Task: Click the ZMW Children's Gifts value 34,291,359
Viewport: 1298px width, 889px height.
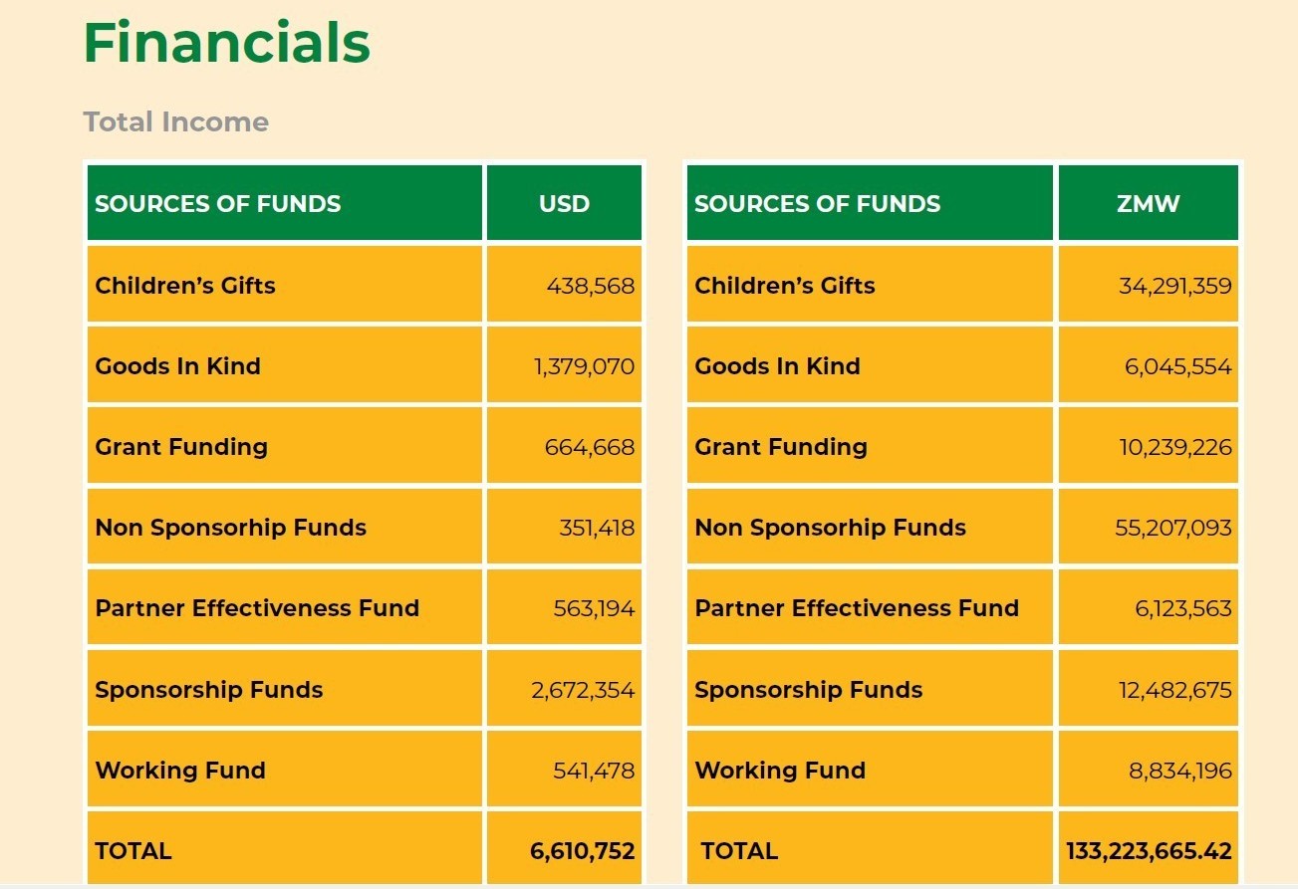Action: click(x=1175, y=286)
